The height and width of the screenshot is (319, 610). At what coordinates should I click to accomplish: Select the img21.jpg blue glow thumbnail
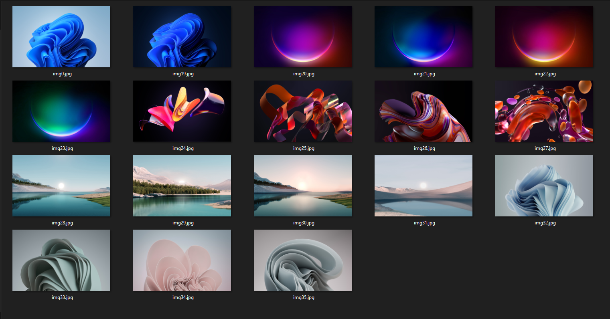[x=424, y=36]
